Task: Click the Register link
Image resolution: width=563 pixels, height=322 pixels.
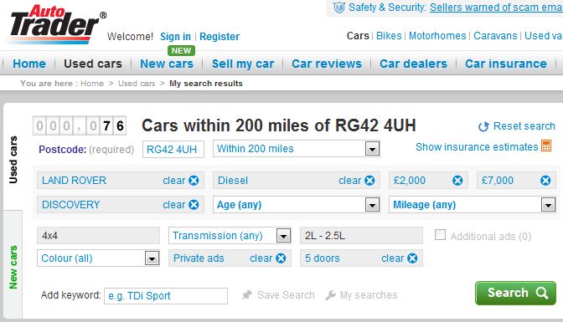Action: click(x=220, y=37)
